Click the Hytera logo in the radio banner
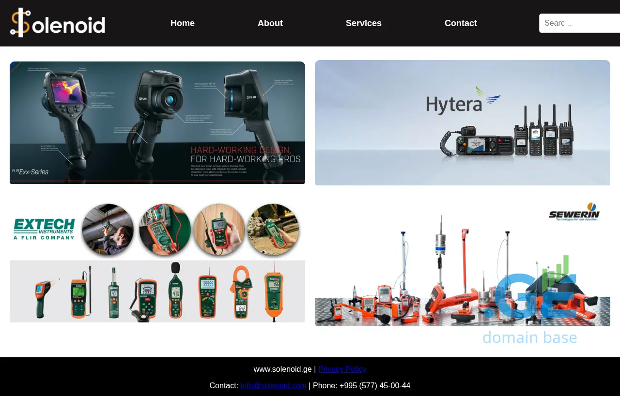 [x=463, y=100]
